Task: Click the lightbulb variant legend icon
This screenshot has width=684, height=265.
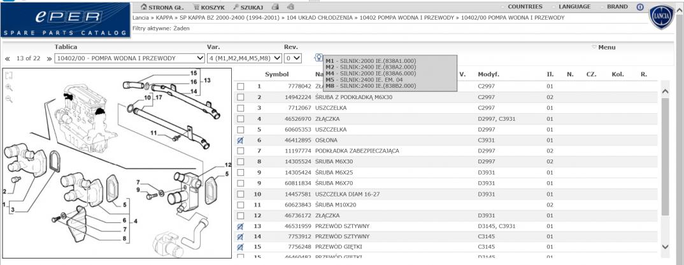Action: tap(318, 57)
